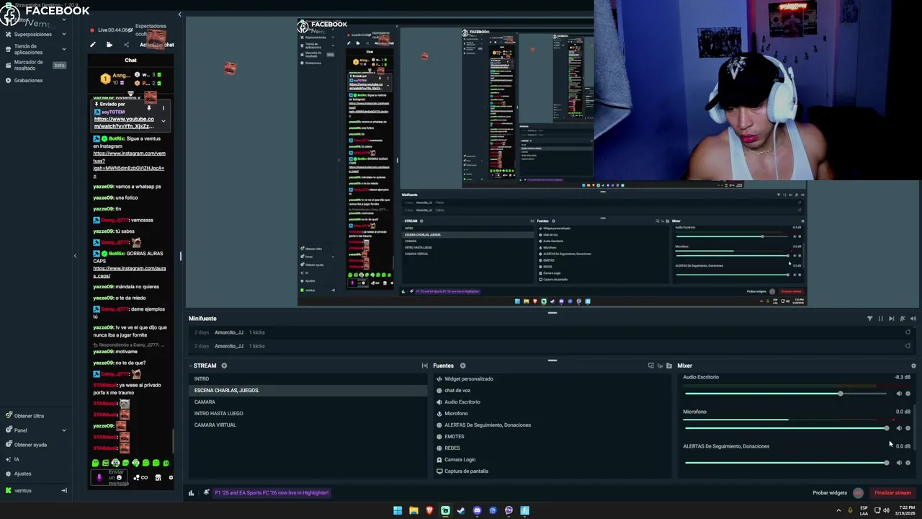The width and height of the screenshot is (922, 519).
Task: Open Audio Escritorio source settings gear
Action: pyautogui.click(x=908, y=394)
